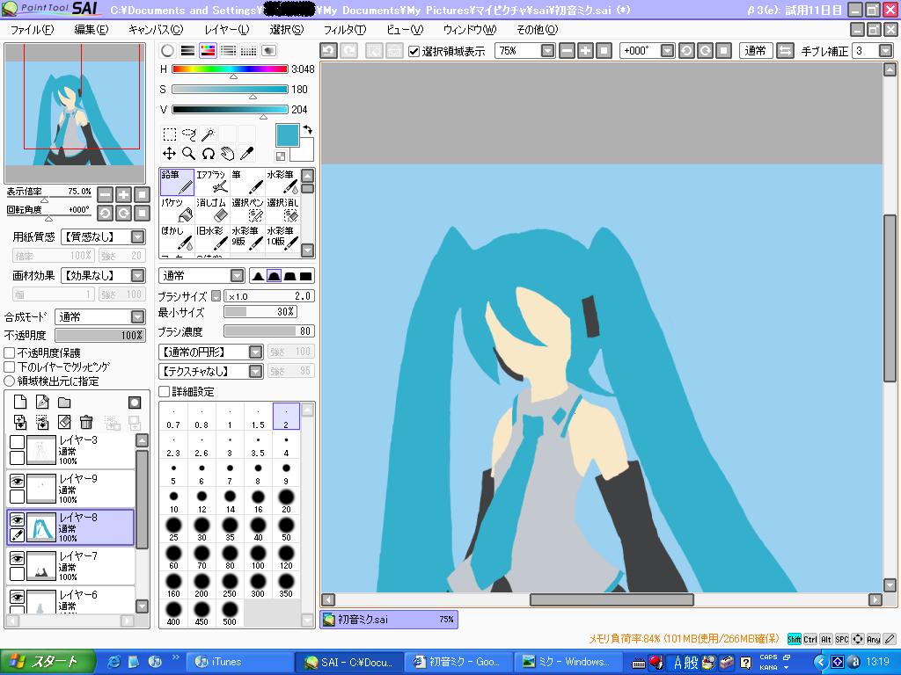
Task: Select brush size 20 preset
Action: coord(286,500)
